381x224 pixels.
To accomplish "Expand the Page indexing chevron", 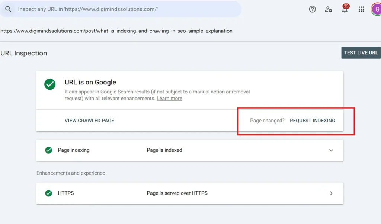I will pyautogui.click(x=331, y=150).
